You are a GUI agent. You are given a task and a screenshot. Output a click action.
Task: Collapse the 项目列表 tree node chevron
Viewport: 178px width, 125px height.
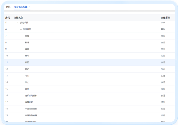point(21,29)
